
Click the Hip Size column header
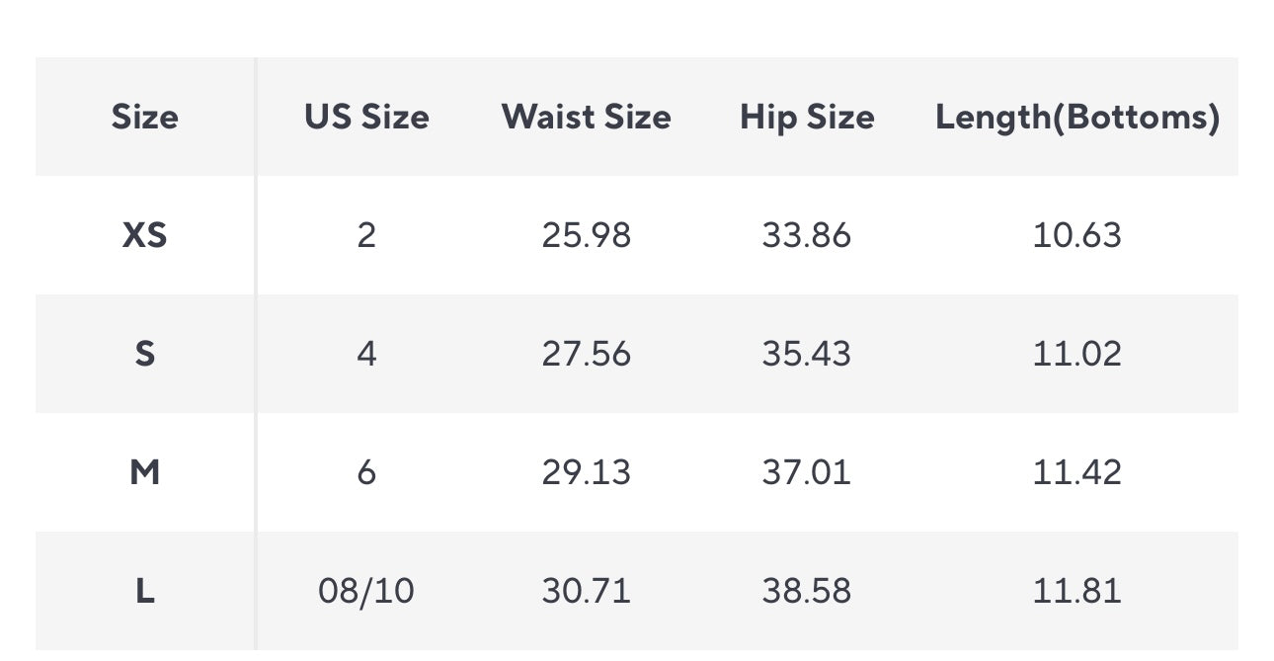(x=807, y=117)
